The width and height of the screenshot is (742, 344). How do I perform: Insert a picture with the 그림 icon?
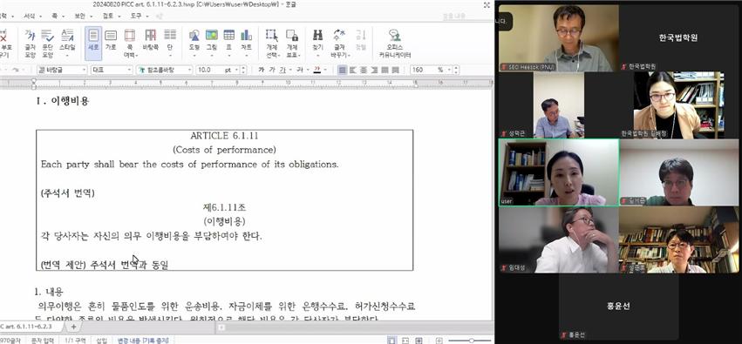212,40
